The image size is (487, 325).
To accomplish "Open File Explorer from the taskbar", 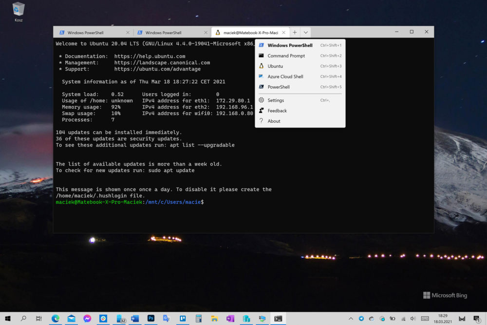I will coord(214,319).
